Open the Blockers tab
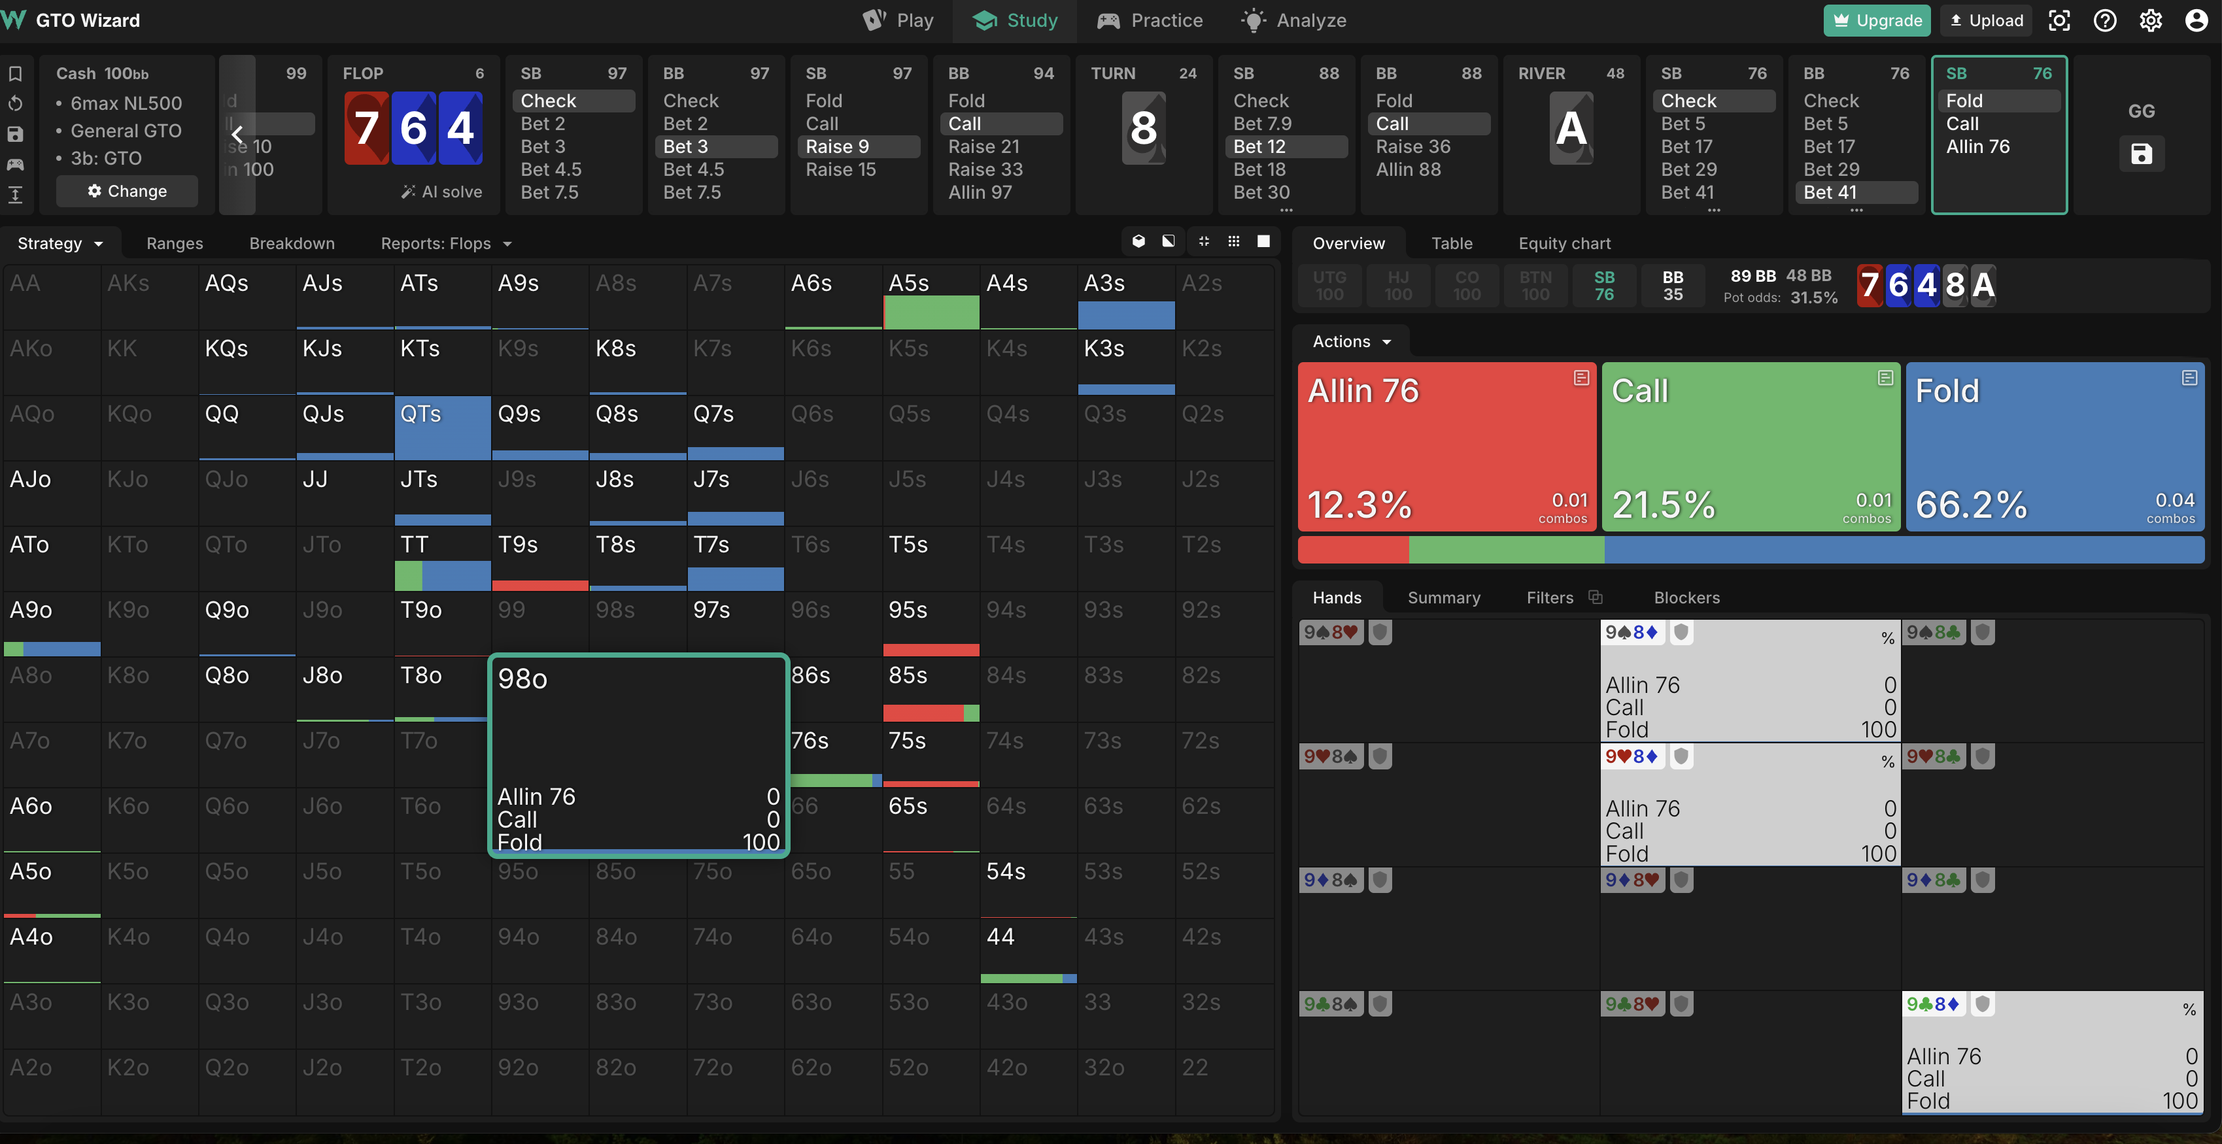 click(1686, 597)
